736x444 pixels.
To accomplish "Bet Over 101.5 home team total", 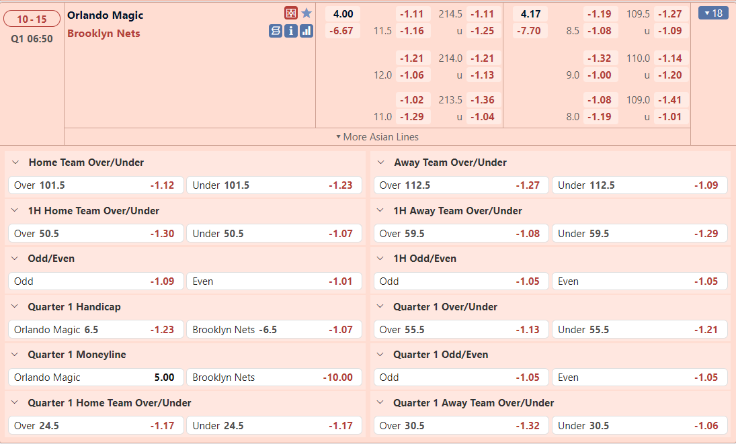I will pos(95,185).
